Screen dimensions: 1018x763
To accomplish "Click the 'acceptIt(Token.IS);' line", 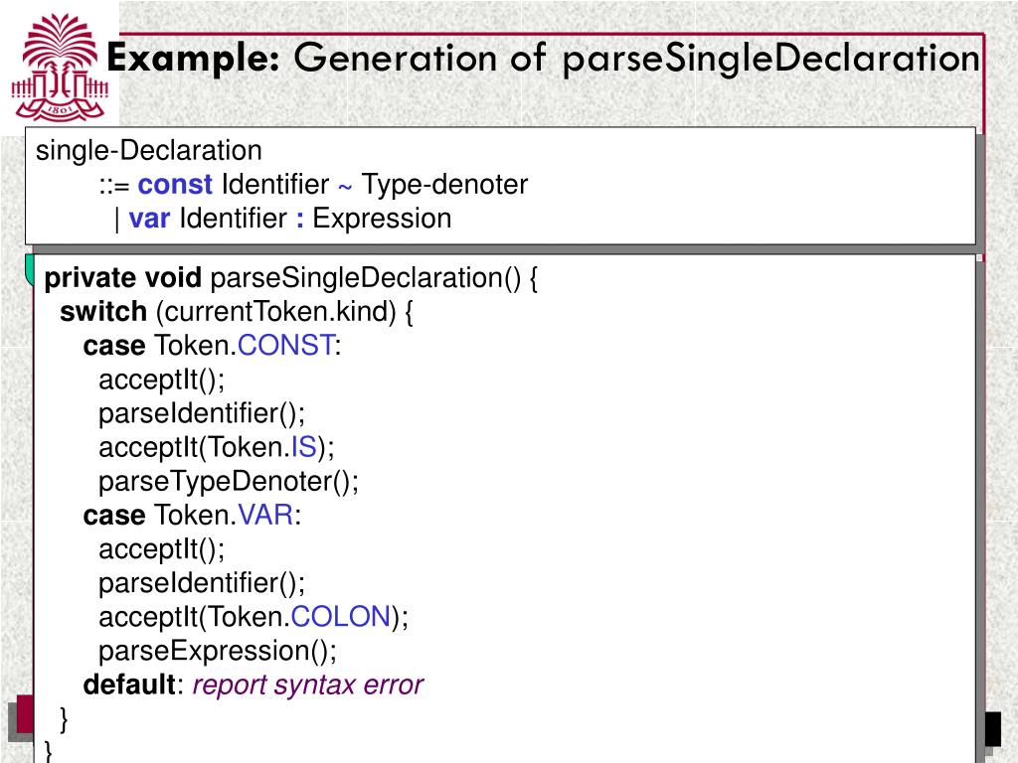I will 217,448.
